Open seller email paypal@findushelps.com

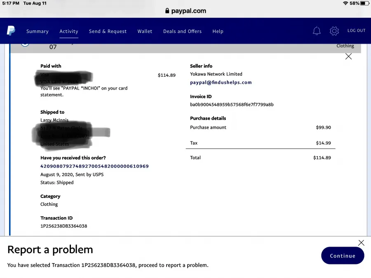(x=221, y=82)
